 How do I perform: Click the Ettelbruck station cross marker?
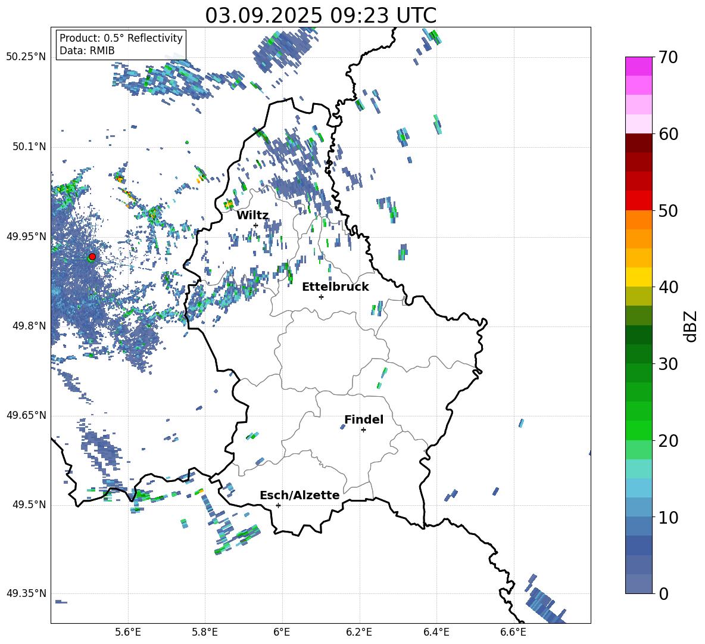click(x=321, y=297)
